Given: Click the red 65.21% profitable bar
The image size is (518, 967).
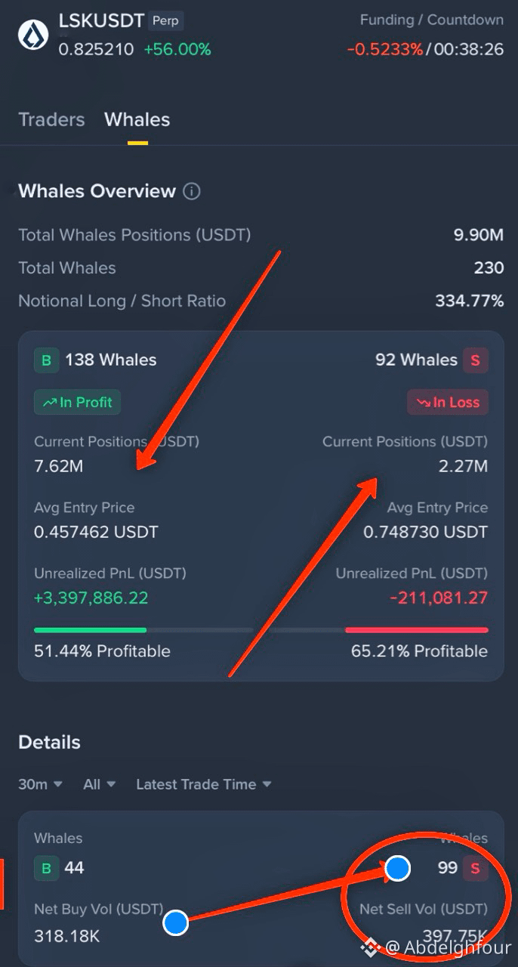Looking at the screenshot, I should pos(417,629).
